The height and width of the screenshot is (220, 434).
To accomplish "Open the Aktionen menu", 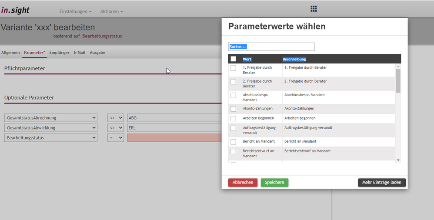I will click(111, 11).
